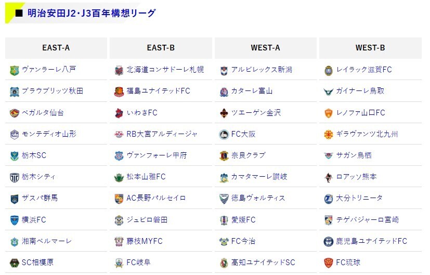Click the アルビレックス新潟 club emblem
430x275 pixels.
[224, 70]
